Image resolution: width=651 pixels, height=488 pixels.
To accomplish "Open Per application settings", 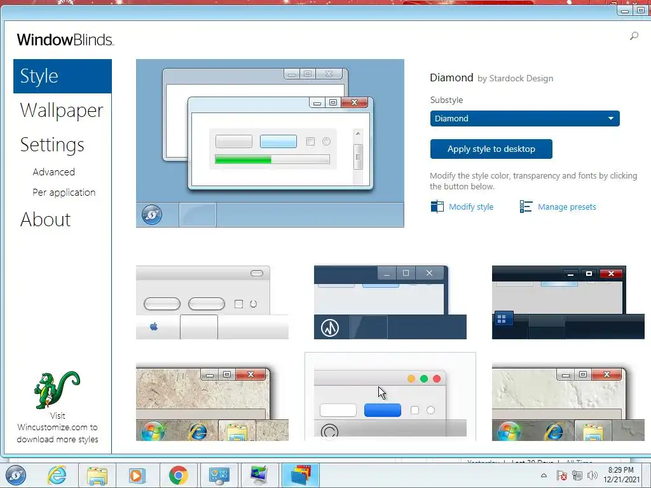I will (64, 192).
